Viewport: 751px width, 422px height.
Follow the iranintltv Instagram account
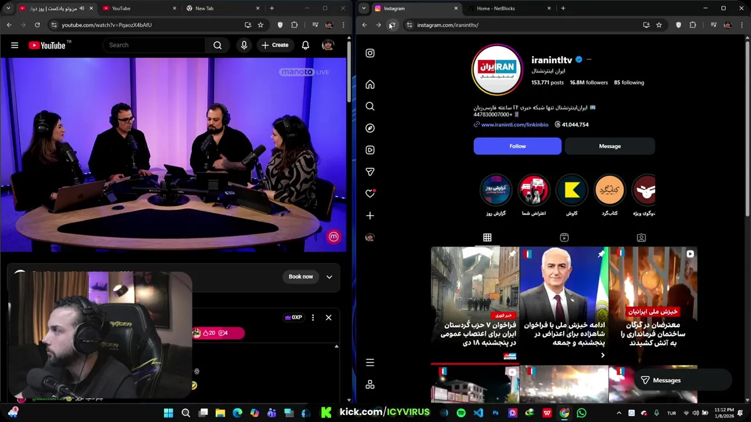click(x=517, y=146)
